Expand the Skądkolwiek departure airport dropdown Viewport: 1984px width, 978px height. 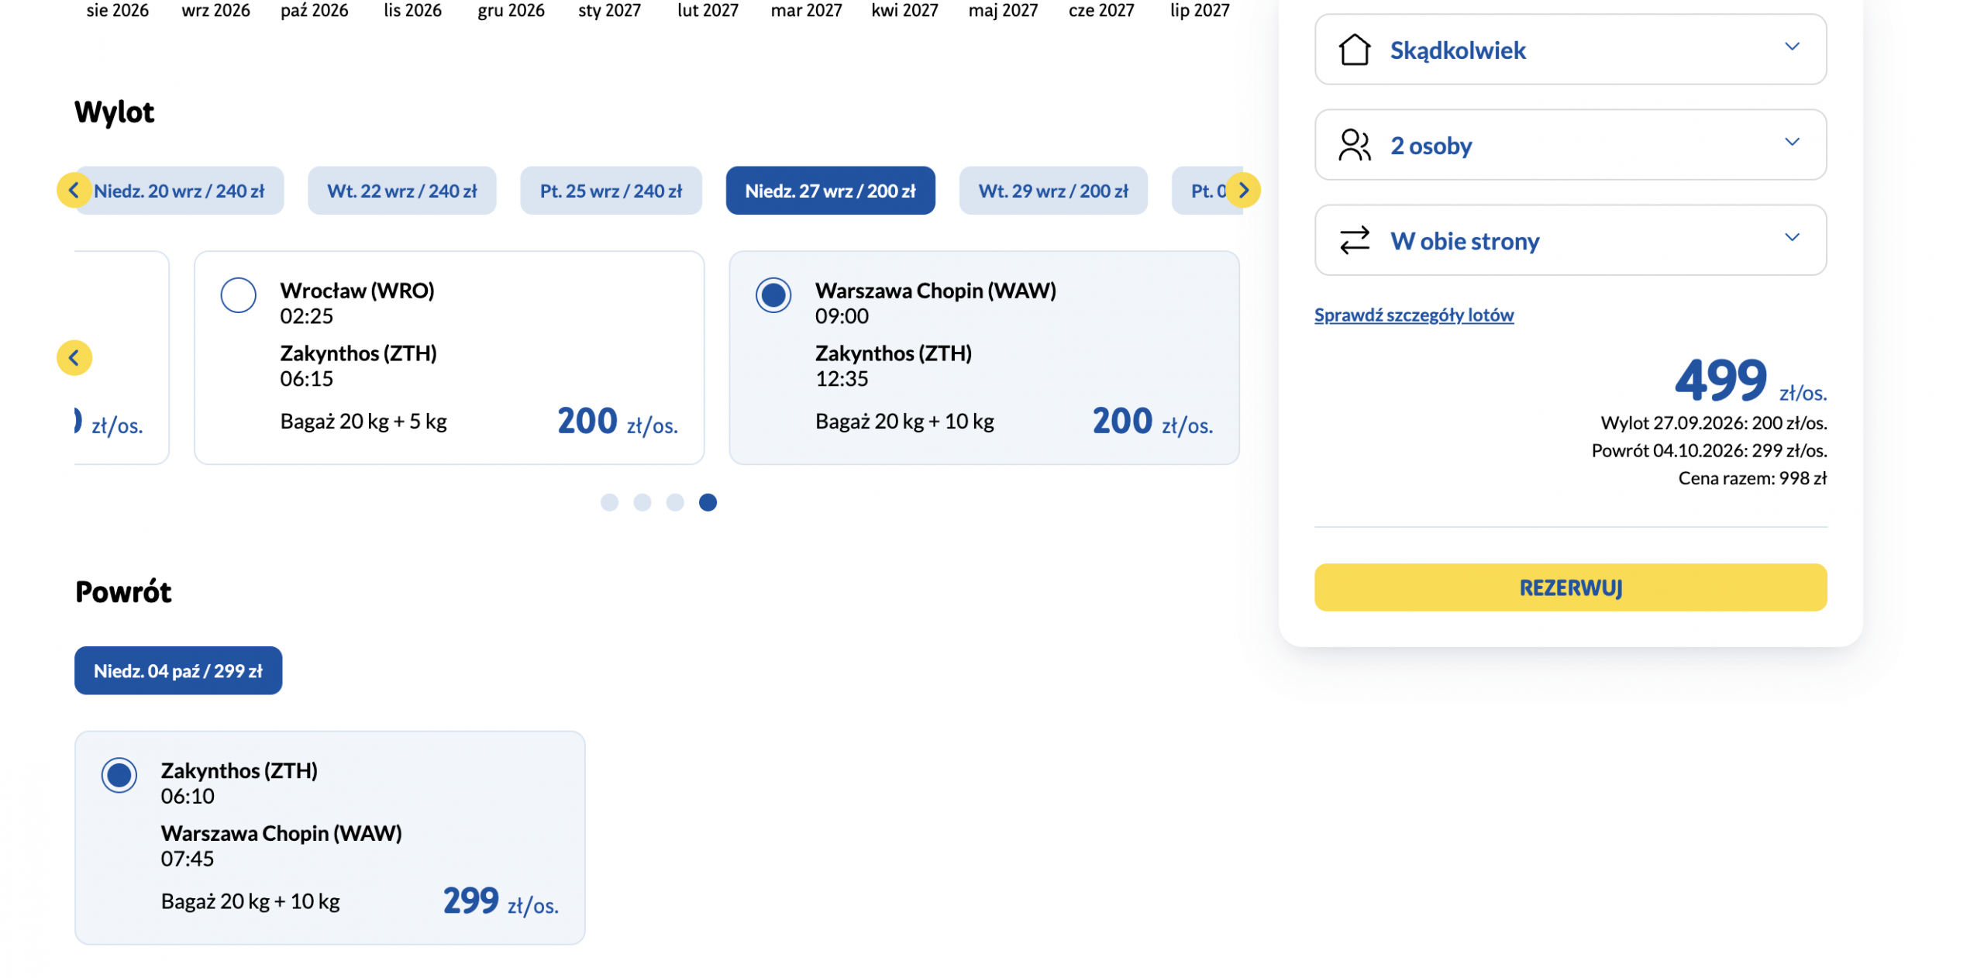click(x=1569, y=50)
